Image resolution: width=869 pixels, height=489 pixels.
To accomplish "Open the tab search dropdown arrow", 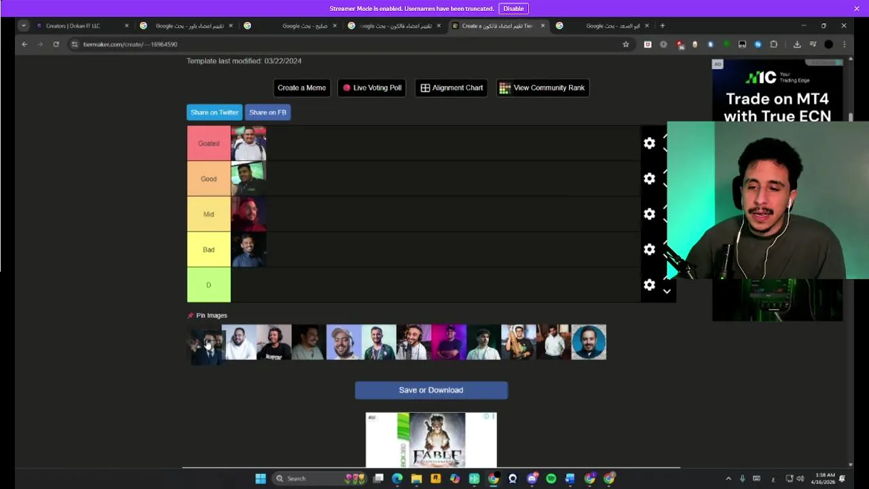I will pos(23,26).
